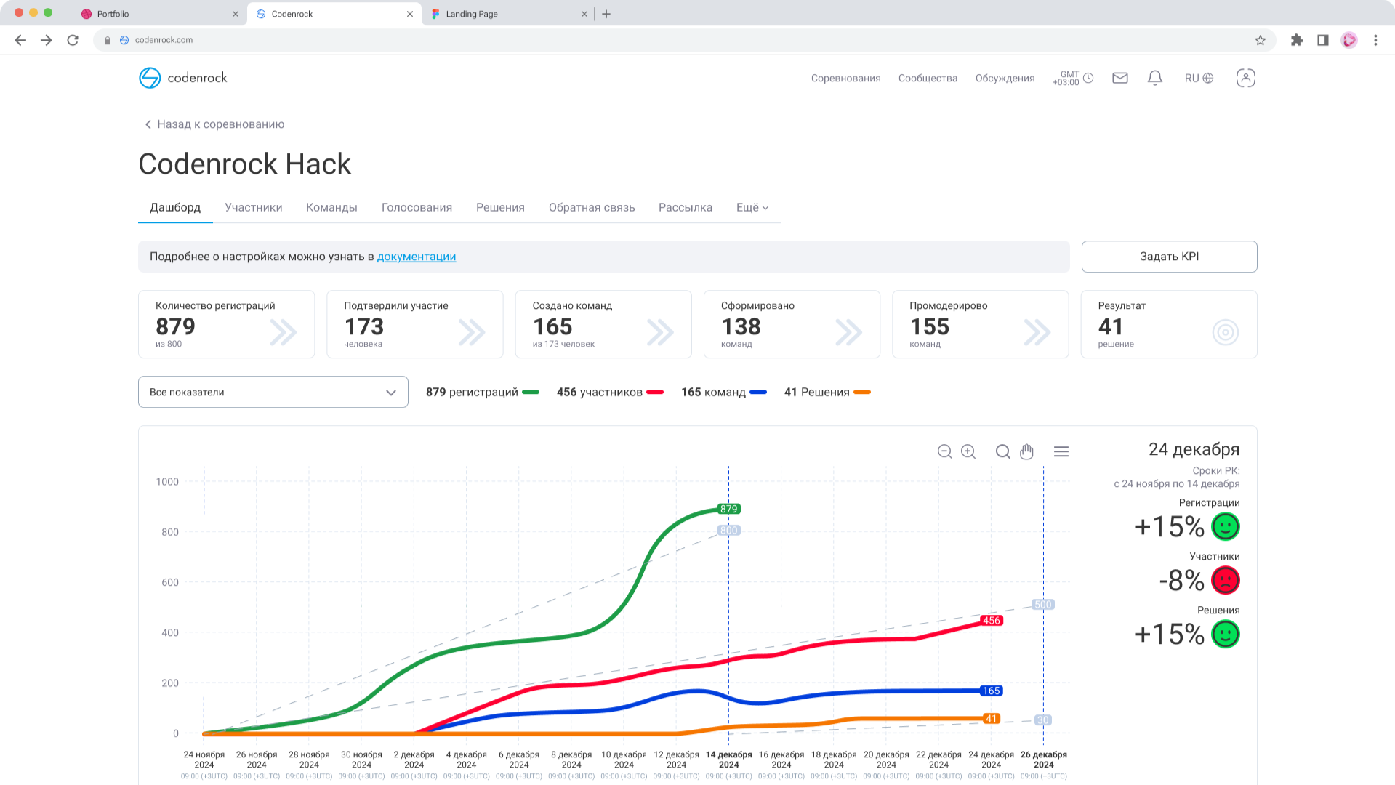The image size is (1395, 785).
Task: Open the Рассылка tab
Action: 684,207
